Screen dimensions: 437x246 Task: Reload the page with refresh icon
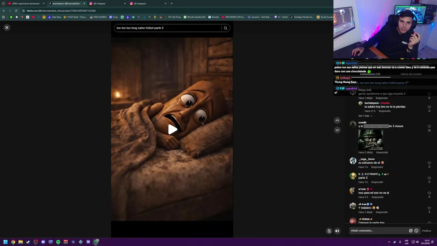(x=16, y=11)
